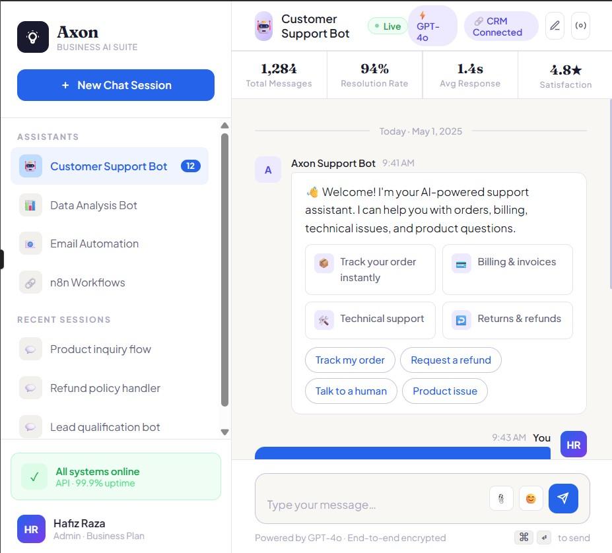The height and width of the screenshot is (553, 612).
Task: Select Email Automation assistant
Action: [110, 244]
